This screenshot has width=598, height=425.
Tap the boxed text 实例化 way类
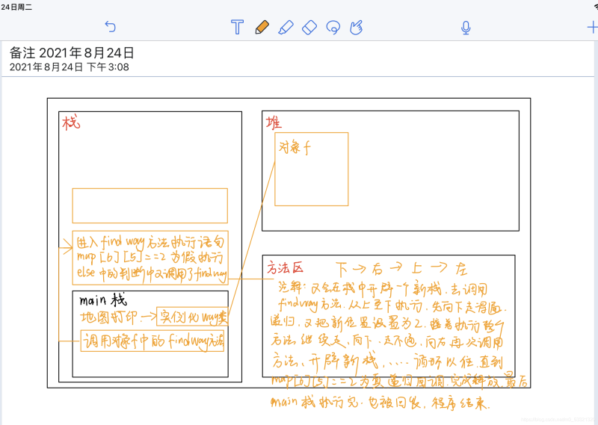point(193,317)
